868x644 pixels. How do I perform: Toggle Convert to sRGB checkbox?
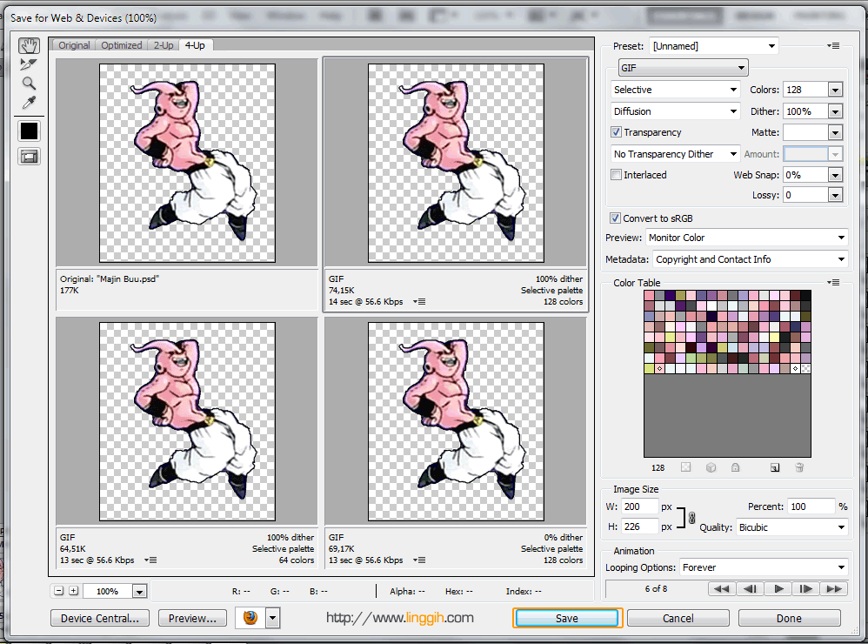click(x=615, y=218)
